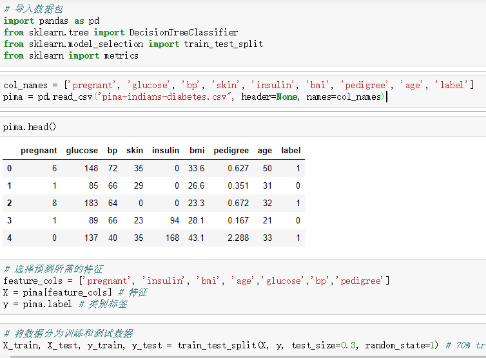The width and height of the screenshot is (486, 358).
Task: Click the col_names list definition line
Action: [238, 85]
